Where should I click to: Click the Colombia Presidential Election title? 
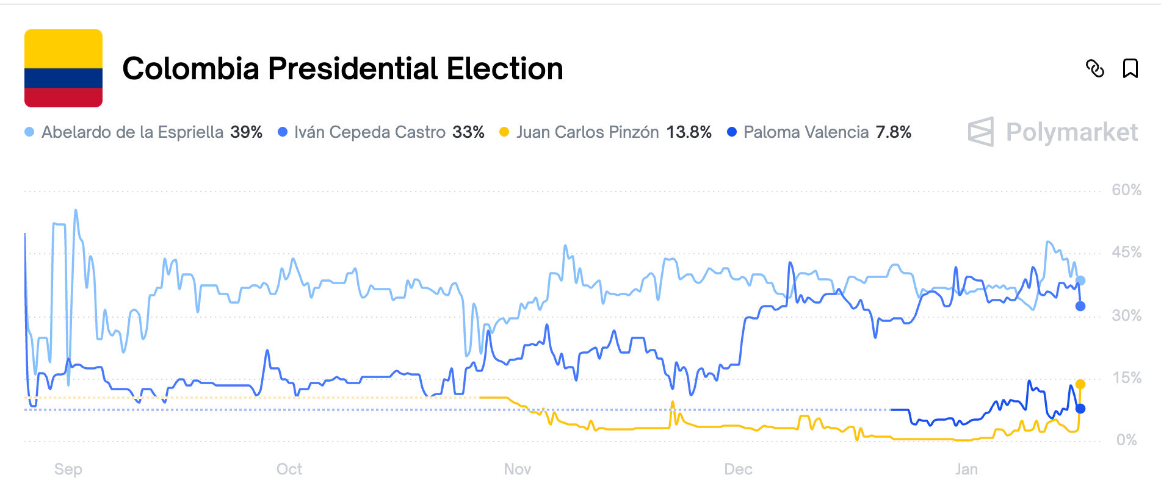click(342, 68)
